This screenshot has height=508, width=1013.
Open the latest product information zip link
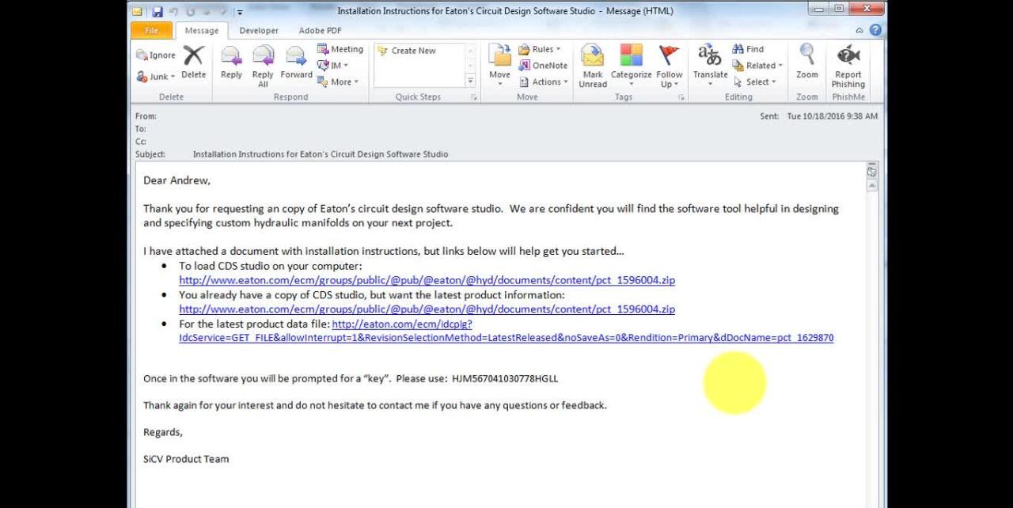[x=427, y=309]
